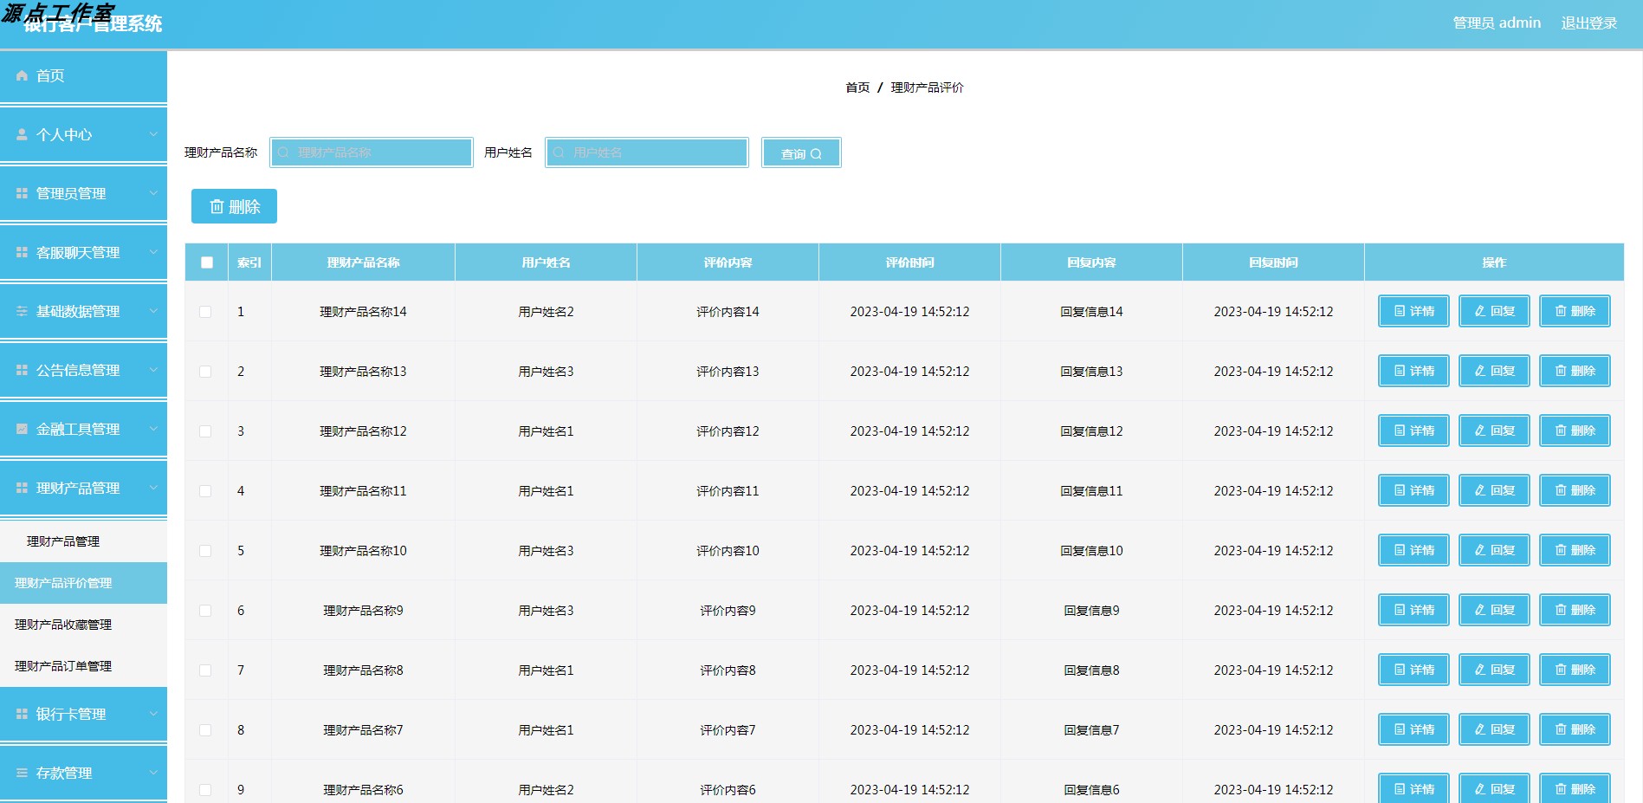Image resolution: width=1643 pixels, height=803 pixels.
Task: Click the 客服聊天管理 grid icon
Action: tap(21, 252)
